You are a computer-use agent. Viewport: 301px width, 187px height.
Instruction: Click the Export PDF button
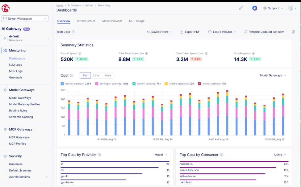(190, 32)
